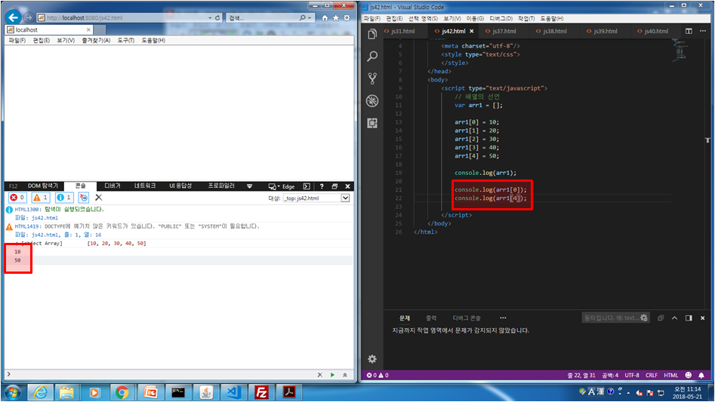Open the Extensions view in VS Code
The width and height of the screenshot is (715, 402).
point(372,123)
